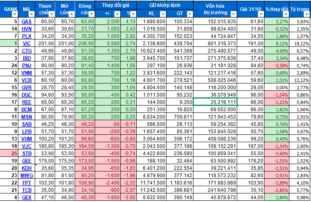311x202 pixels.
Task: Open the GEX ticker link
Action: pos(27,197)
